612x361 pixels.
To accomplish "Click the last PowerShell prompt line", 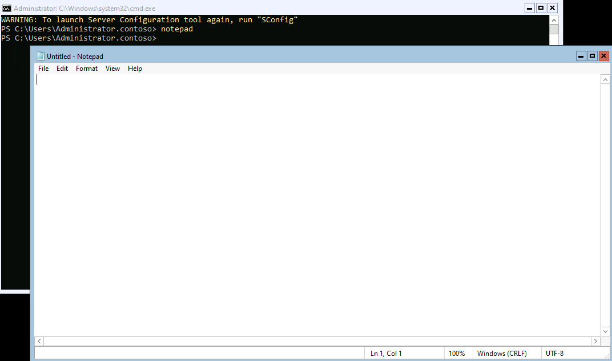I will [x=78, y=38].
